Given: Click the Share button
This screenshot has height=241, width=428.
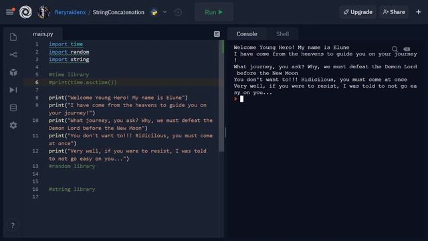Looking at the screenshot, I should click(x=394, y=12).
